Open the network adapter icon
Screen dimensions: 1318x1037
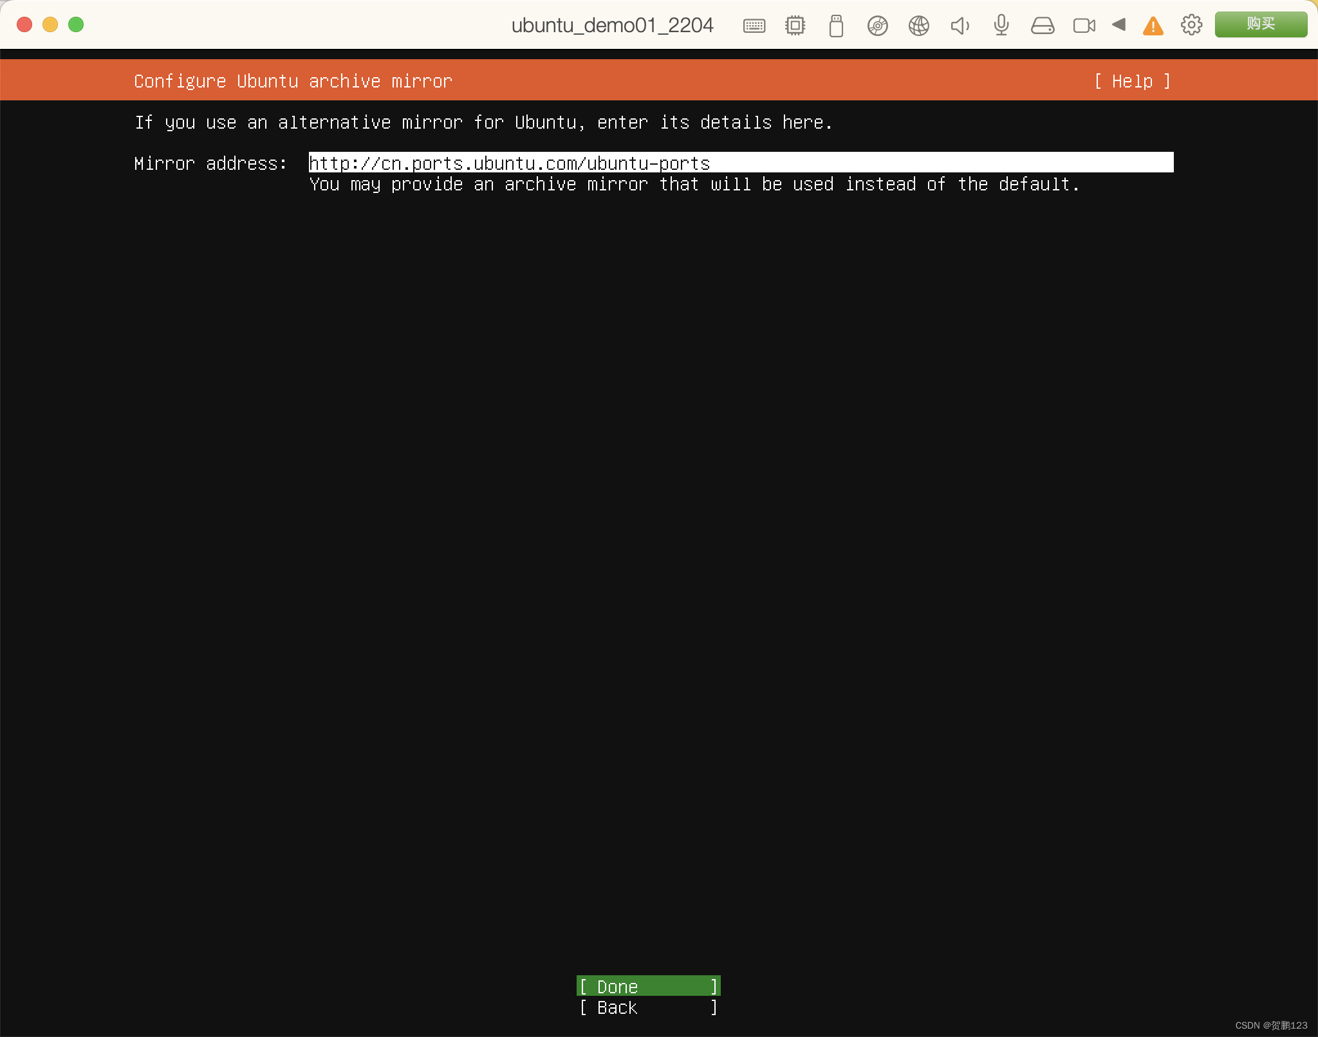point(918,25)
